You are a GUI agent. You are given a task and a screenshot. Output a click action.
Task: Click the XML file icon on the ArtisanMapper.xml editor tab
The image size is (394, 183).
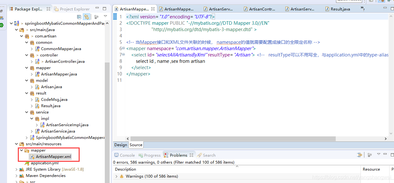(116, 9)
